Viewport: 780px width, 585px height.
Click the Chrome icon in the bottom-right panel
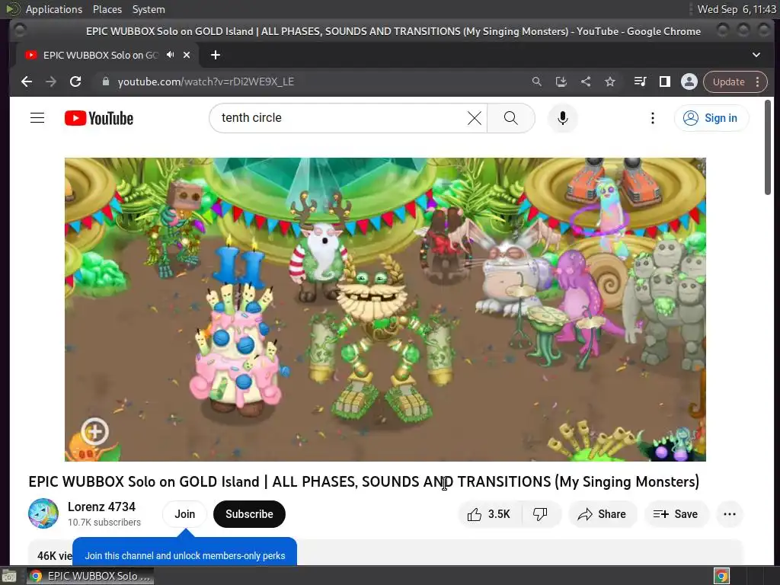point(721,576)
